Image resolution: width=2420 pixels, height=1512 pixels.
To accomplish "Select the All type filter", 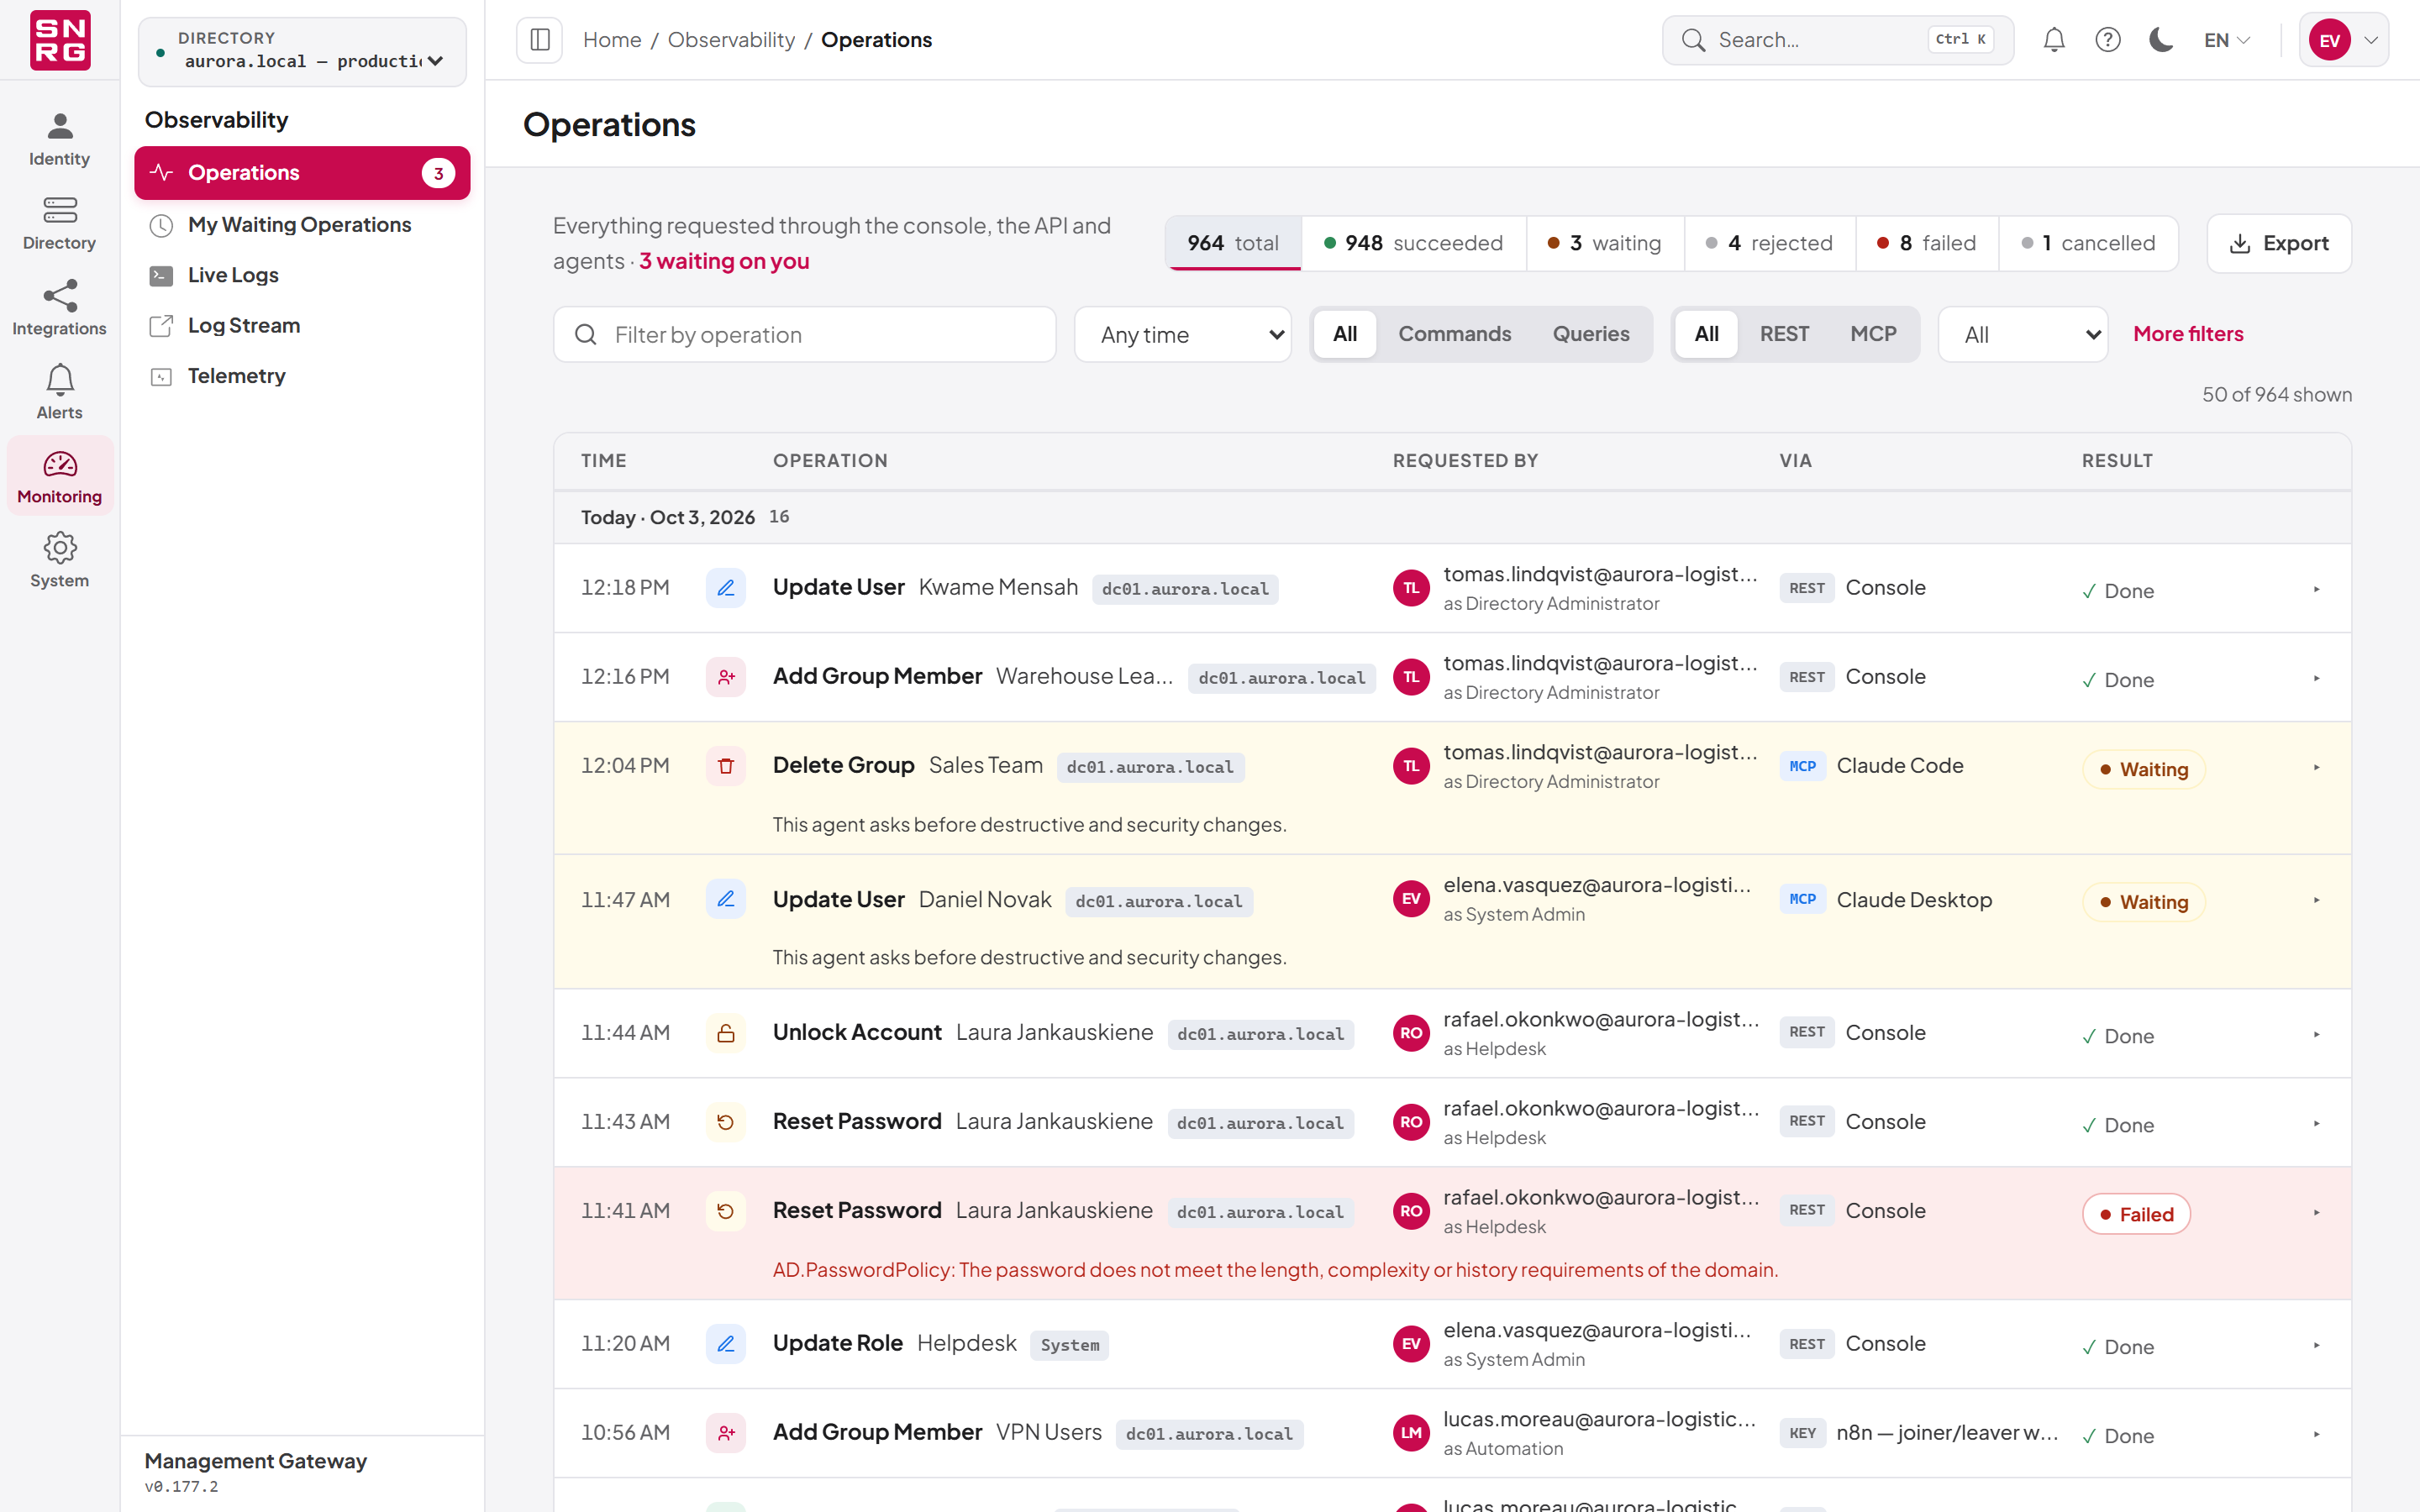I will pos(1345,334).
